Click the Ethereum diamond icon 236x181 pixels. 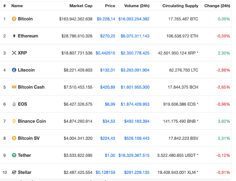(14, 36)
